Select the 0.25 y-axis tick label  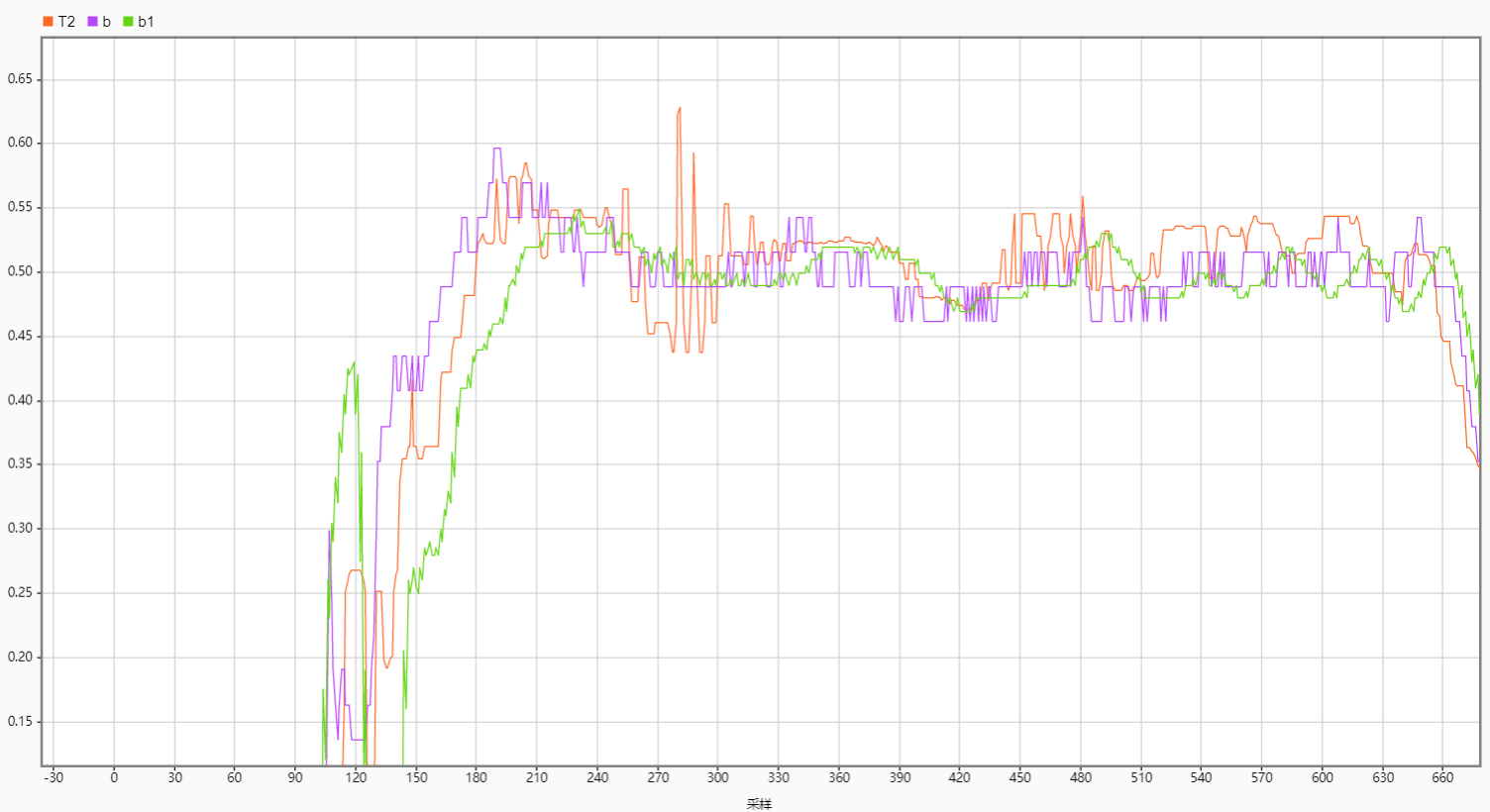point(20,593)
